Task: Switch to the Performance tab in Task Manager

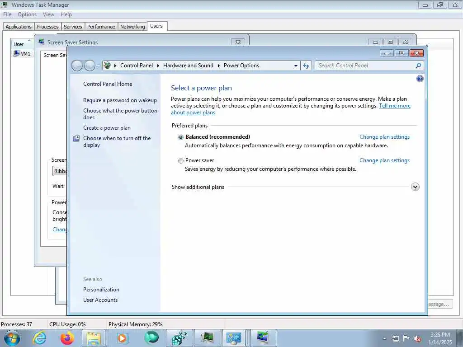Action: pyautogui.click(x=101, y=27)
